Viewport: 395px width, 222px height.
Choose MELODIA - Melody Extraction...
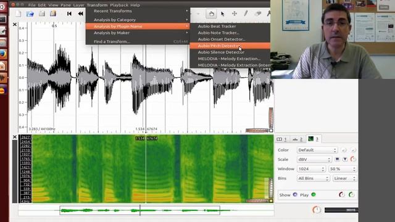point(230,59)
